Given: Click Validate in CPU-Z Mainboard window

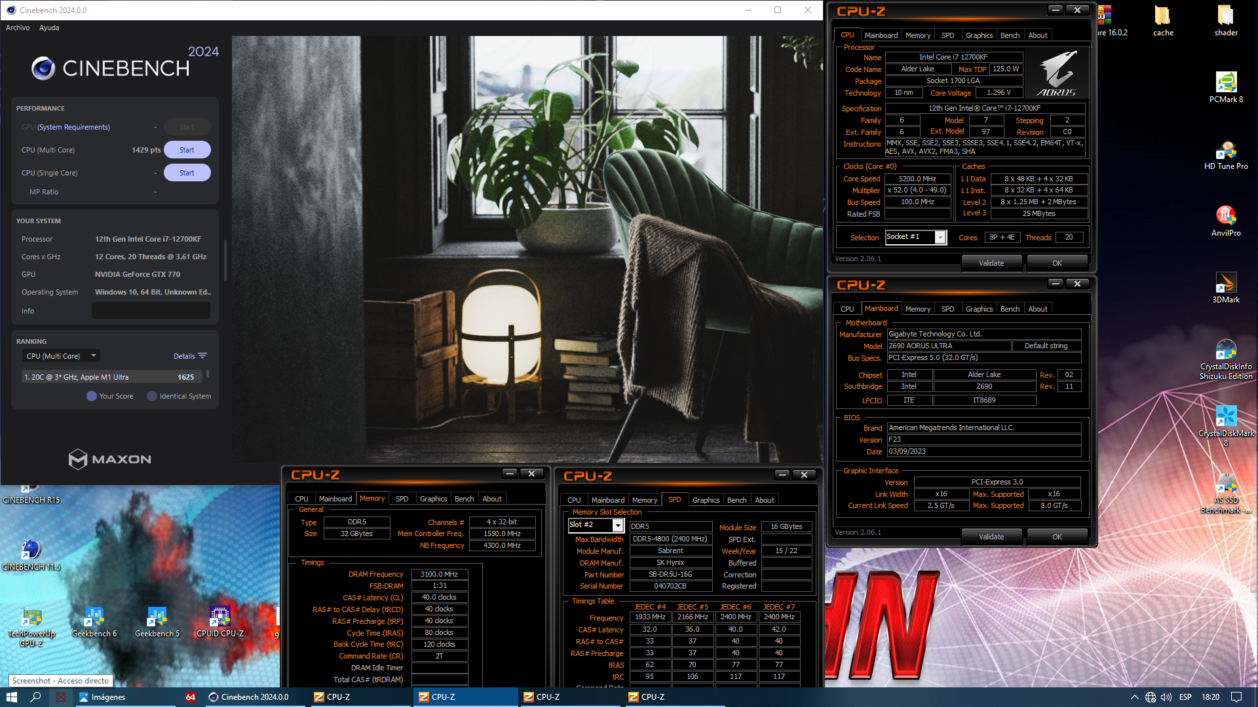Looking at the screenshot, I should click(x=991, y=537).
